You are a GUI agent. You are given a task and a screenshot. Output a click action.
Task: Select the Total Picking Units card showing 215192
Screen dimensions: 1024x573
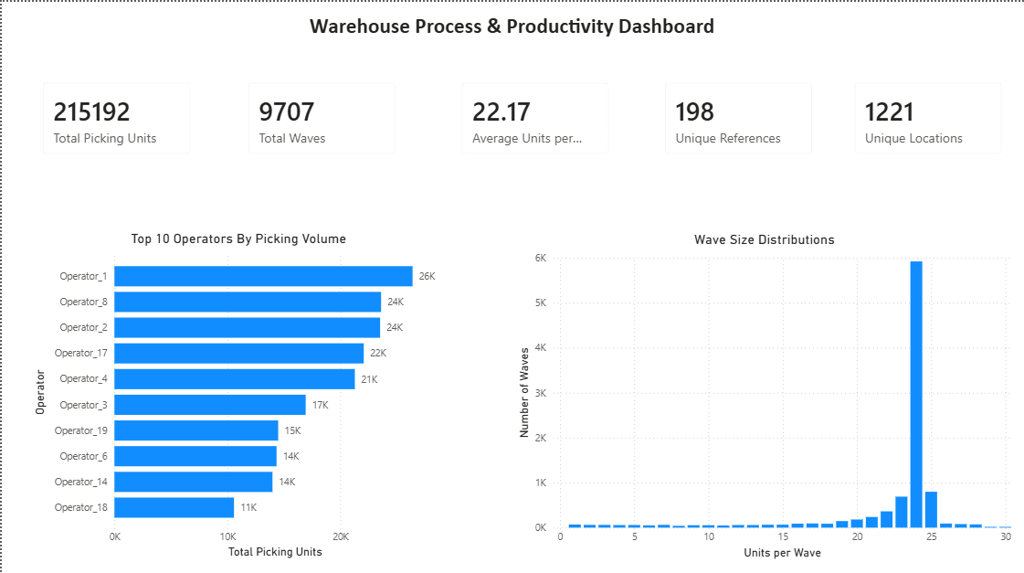[116, 118]
